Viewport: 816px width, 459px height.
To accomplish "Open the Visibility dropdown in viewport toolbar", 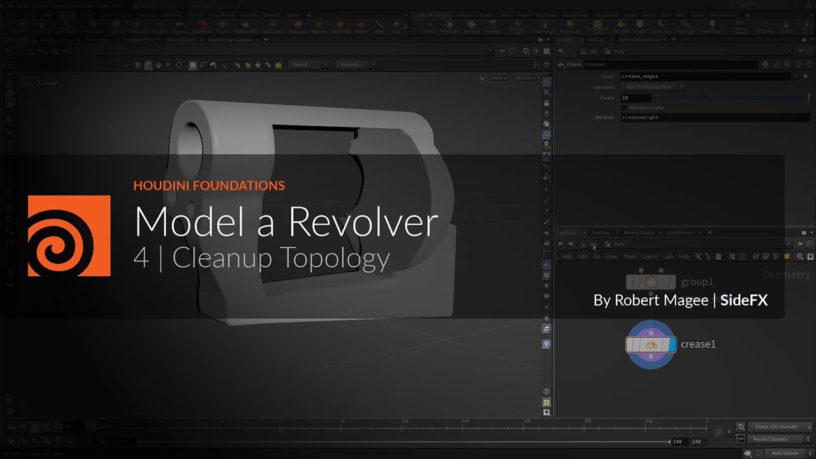I will 355,64.
